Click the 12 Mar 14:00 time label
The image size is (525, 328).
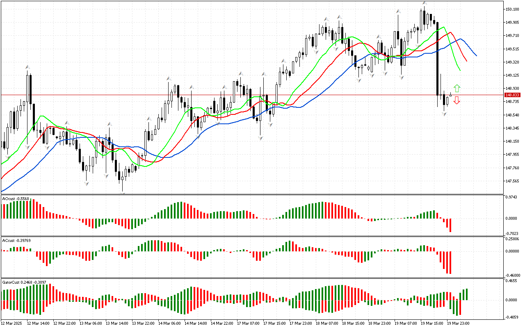point(38,323)
